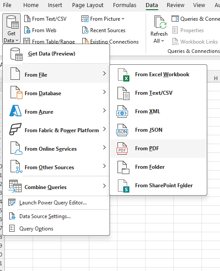Select Query Options menu text

(x=36, y=229)
